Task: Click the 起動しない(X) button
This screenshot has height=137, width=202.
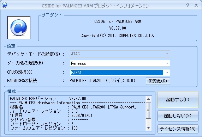Action: click(178, 116)
